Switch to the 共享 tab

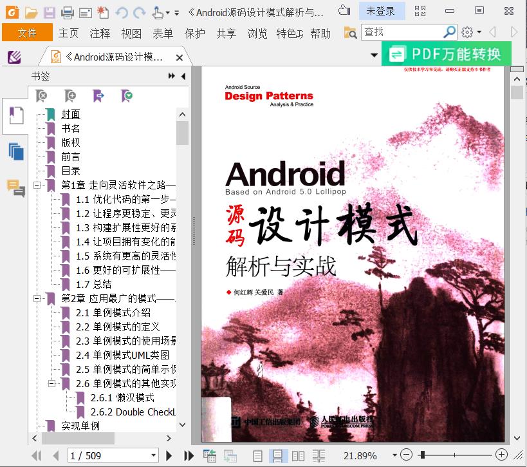tap(227, 33)
